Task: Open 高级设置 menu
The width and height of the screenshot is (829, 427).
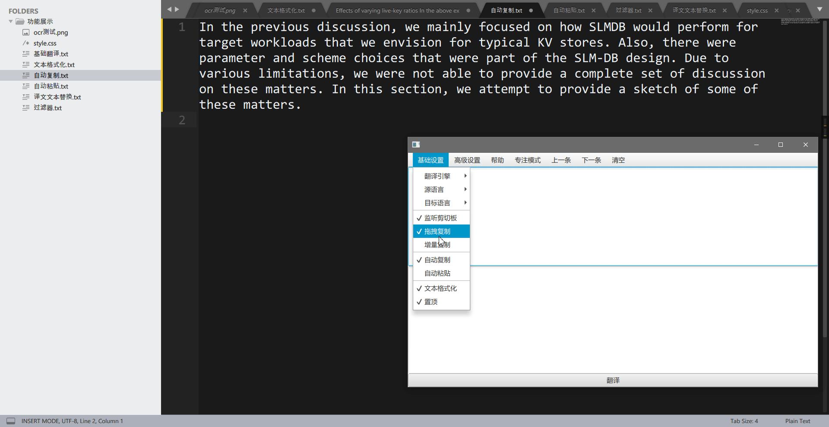Action: click(467, 160)
